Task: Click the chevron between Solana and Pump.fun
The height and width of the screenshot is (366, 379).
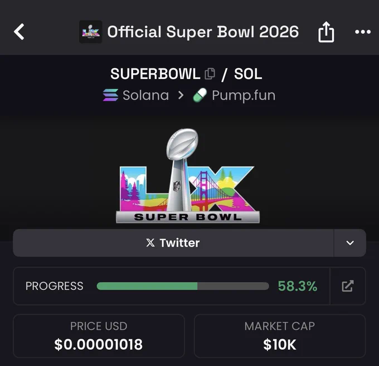Action: [x=181, y=95]
